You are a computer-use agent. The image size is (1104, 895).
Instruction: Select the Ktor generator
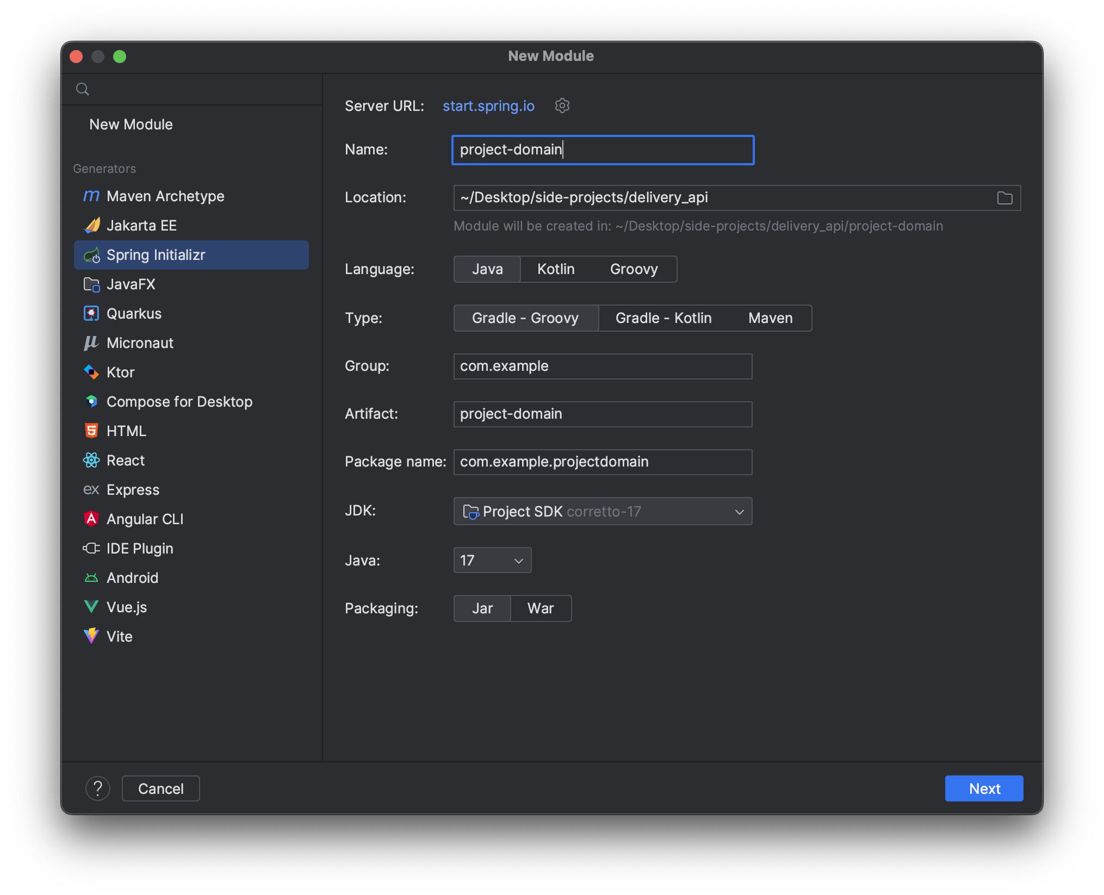coord(120,372)
